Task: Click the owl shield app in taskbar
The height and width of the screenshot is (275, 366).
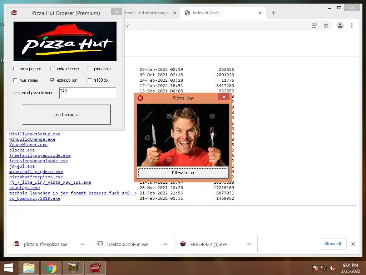Action: (x=73, y=268)
